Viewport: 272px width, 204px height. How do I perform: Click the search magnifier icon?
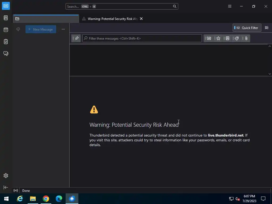tap(175, 6)
